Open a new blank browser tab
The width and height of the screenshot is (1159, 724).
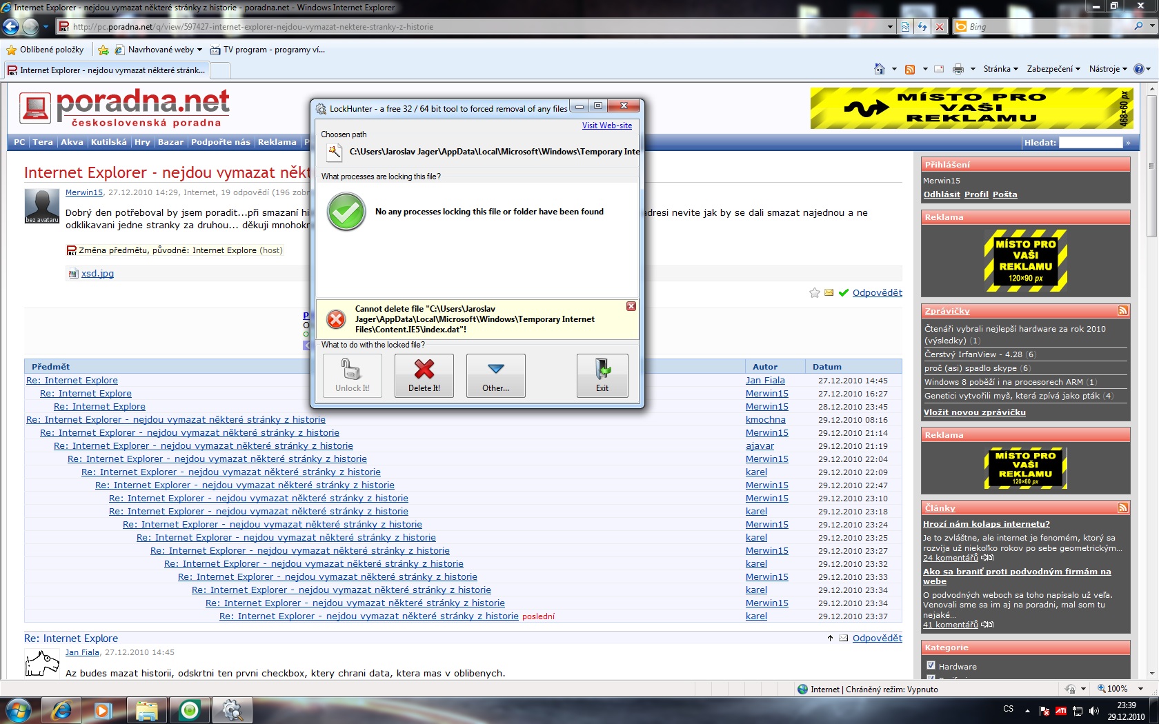pos(220,70)
